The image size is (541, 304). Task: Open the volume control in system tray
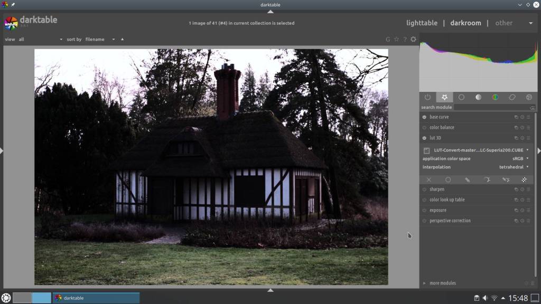click(485, 298)
